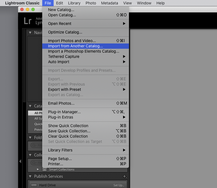217x188 pixels.
Task: Open the Photo menu
Action: 91,3
